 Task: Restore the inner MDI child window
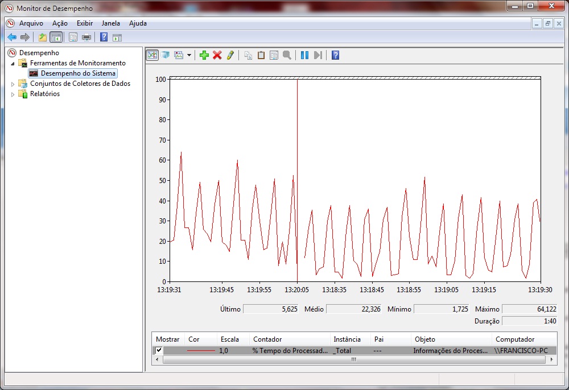[548, 24]
